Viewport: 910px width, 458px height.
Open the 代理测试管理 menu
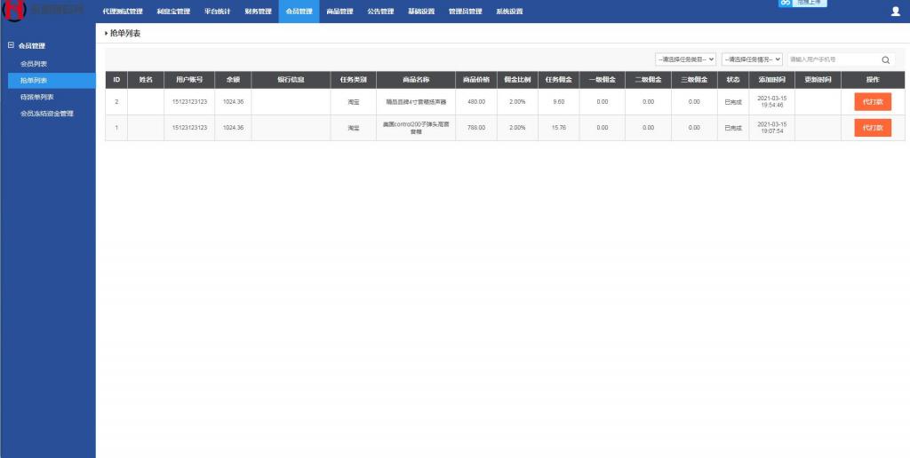pos(123,12)
